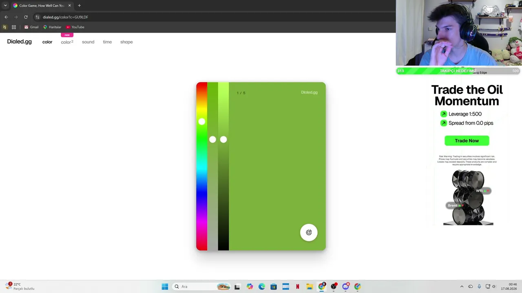Open the YouTube bookmark
The image size is (522, 293).
coord(75,27)
